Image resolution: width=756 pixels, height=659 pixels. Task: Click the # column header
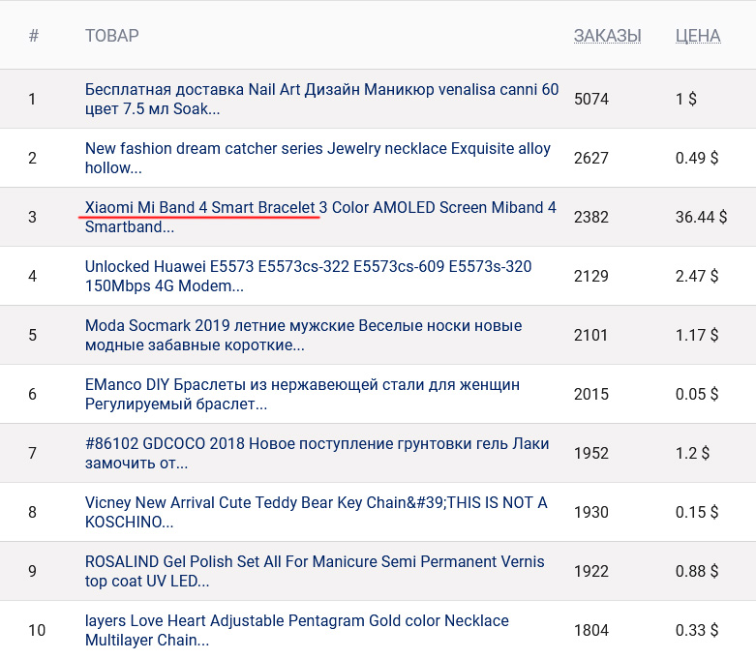point(34,36)
